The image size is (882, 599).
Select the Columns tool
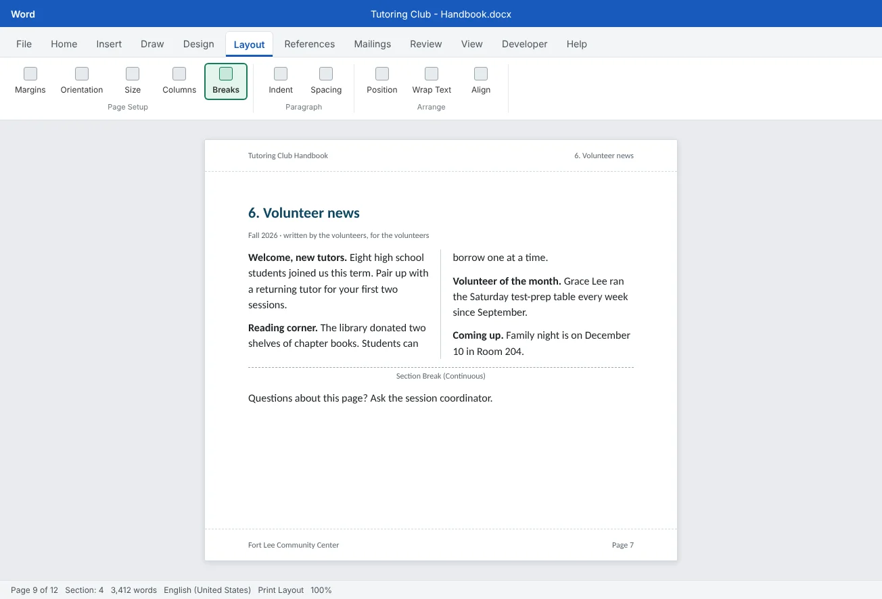pyautogui.click(x=179, y=81)
